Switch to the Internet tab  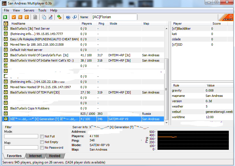[x=35, y=156]
